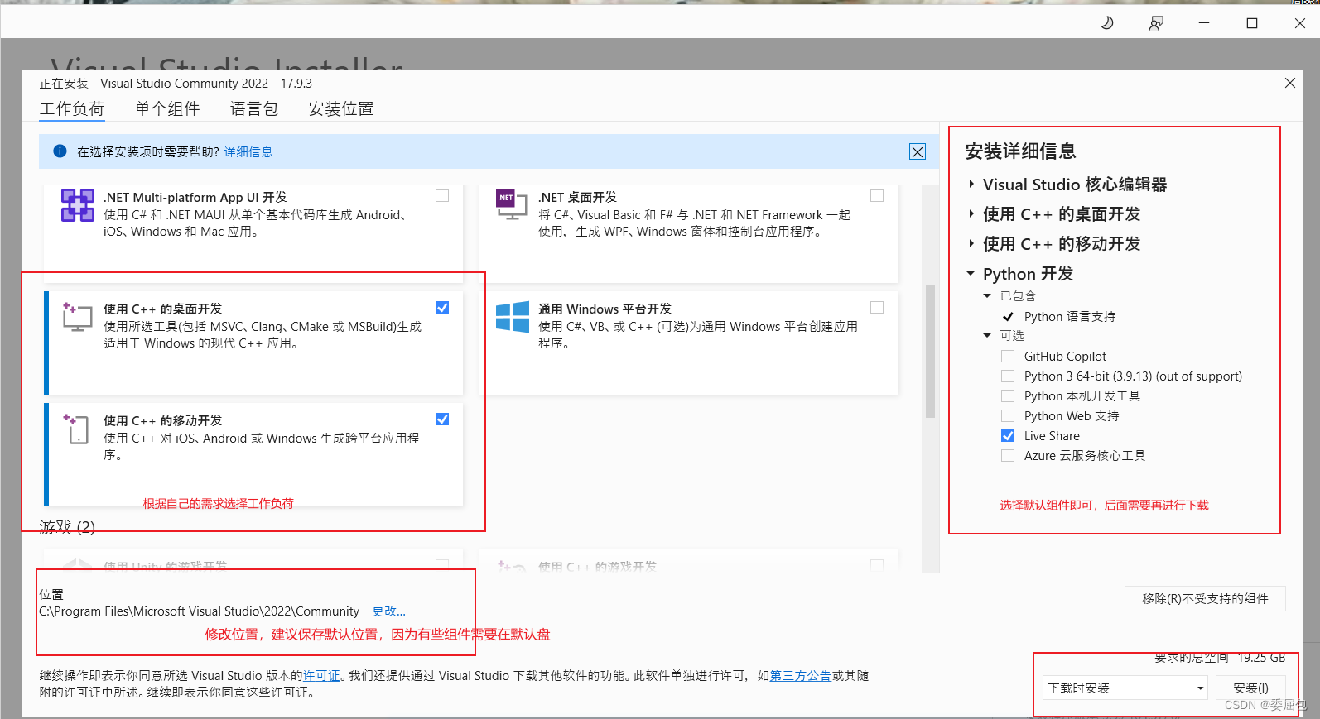This screenshot has width=1320, height=719.
Task: Click the 游戏 (2) section header
Action: [x=67, y=527]
